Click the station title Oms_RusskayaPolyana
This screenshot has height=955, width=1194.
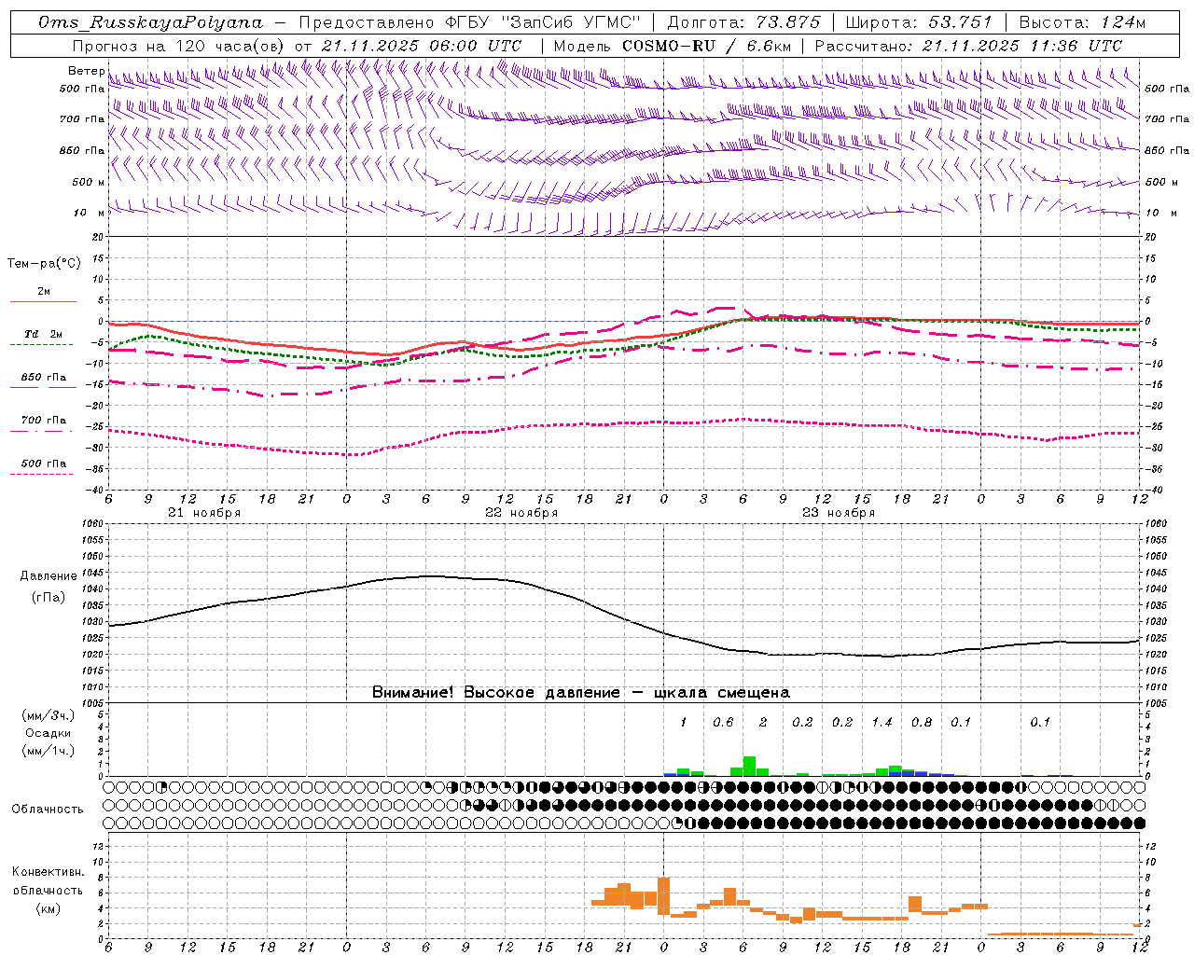click(151, 22)
